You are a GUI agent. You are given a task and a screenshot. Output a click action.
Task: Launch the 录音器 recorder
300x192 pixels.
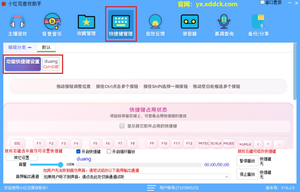(x=189, y=24)
